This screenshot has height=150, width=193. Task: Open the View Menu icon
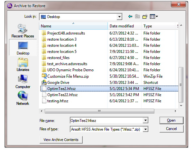click(x=152, y=16)
